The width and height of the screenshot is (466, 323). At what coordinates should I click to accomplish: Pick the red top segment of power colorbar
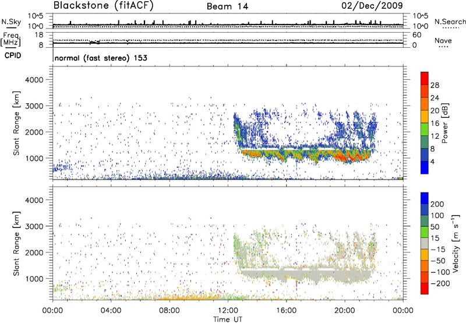425,78
